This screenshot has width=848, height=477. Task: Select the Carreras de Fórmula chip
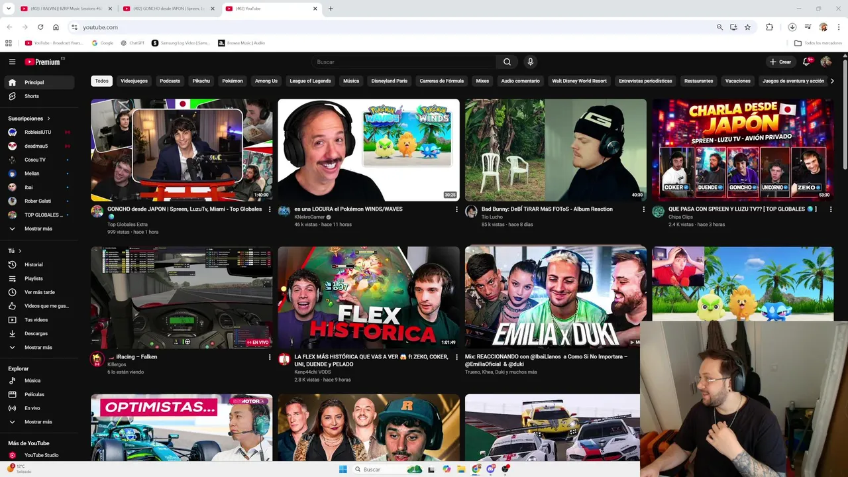click(442, 81)
